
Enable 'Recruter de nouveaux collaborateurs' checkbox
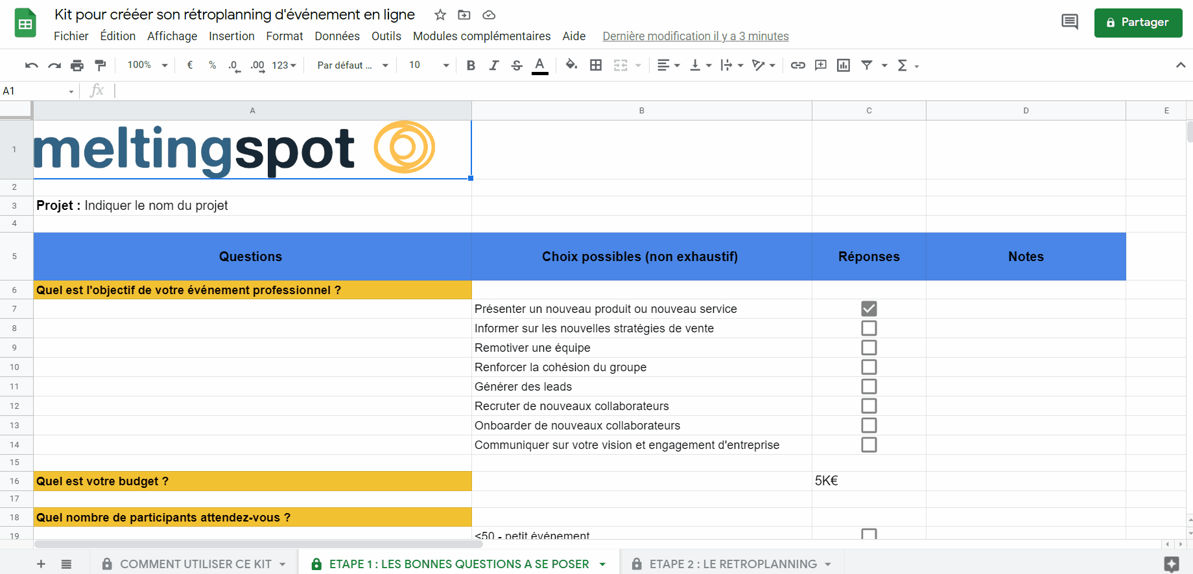869,406
